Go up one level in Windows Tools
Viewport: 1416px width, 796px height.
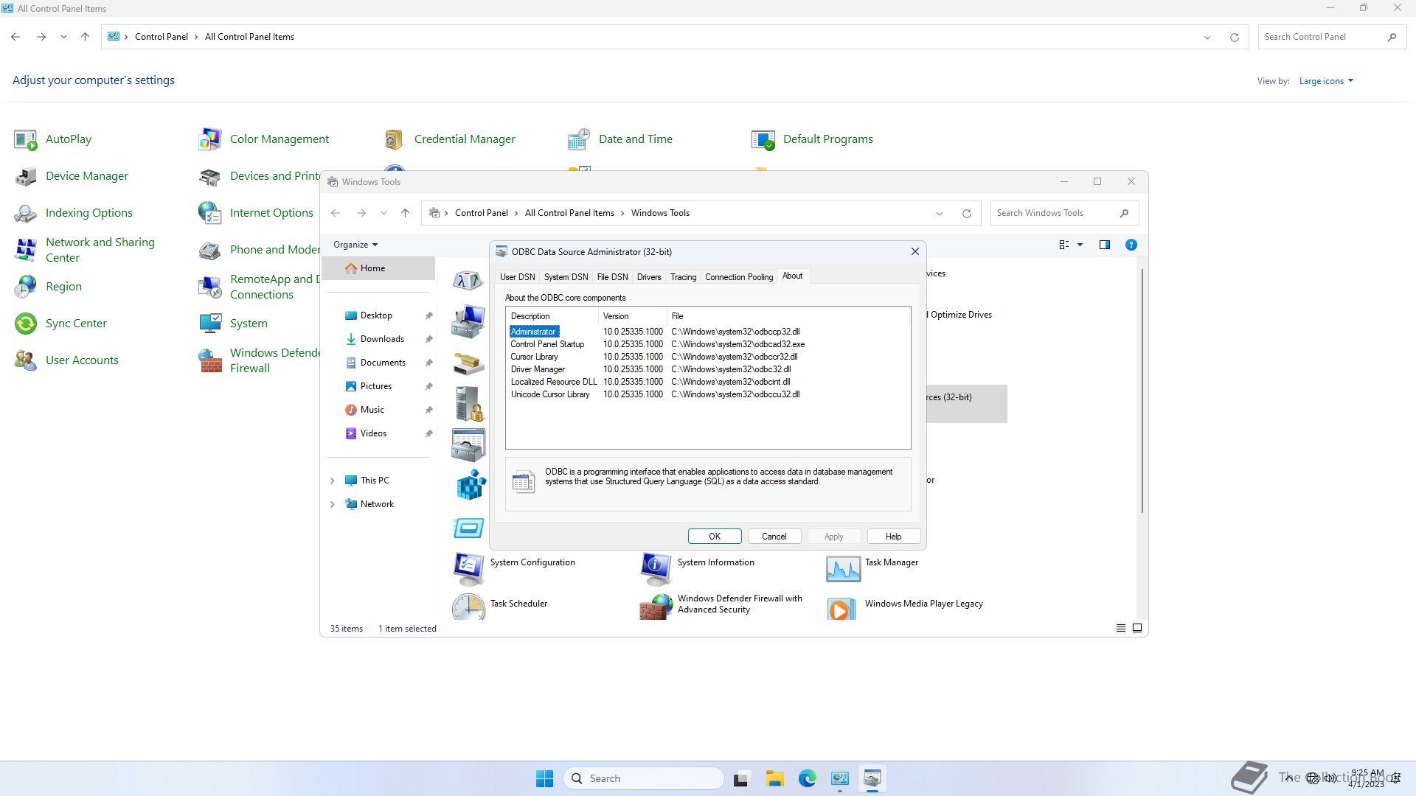tap(405, 213)
